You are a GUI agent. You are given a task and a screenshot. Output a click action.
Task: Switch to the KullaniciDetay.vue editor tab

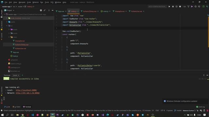coord(89,11)
